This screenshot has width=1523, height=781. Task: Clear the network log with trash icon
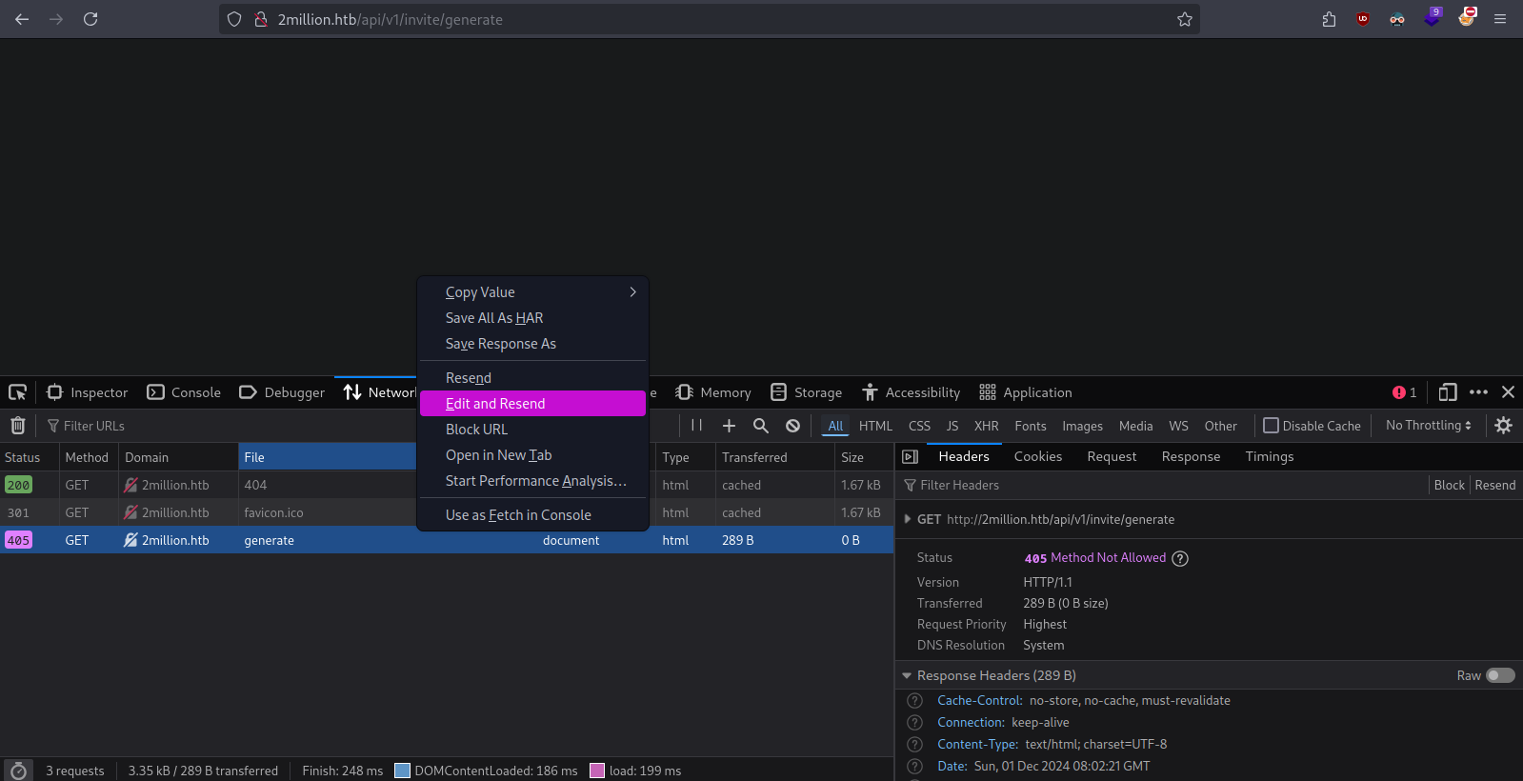coord(17,426)
